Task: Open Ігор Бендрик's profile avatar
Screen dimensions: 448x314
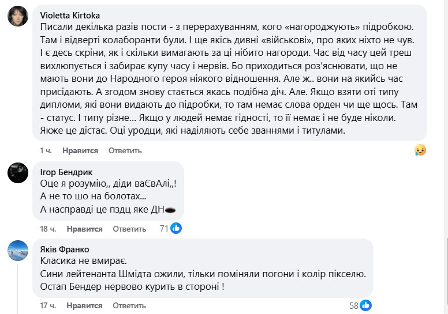Action: point(18,173)
